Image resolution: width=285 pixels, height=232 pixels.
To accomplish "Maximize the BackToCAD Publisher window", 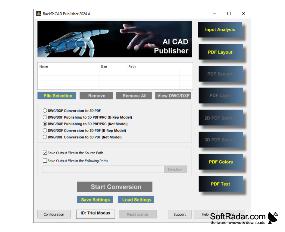I will pos(229,14).
